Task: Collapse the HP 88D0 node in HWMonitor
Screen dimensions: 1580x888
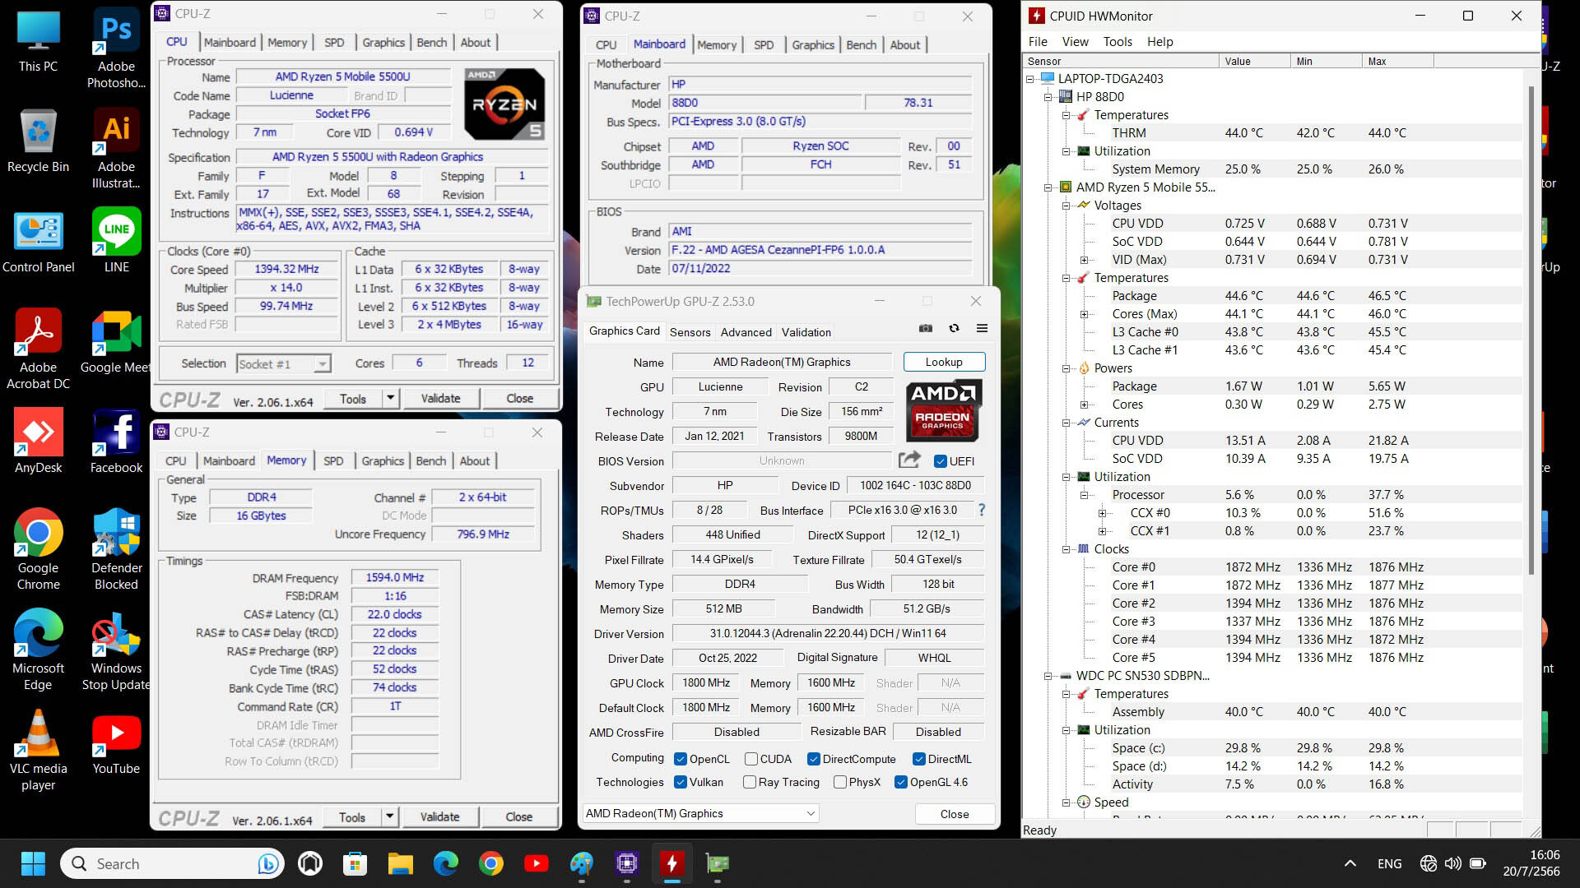Action: [x=1048, y=97]
